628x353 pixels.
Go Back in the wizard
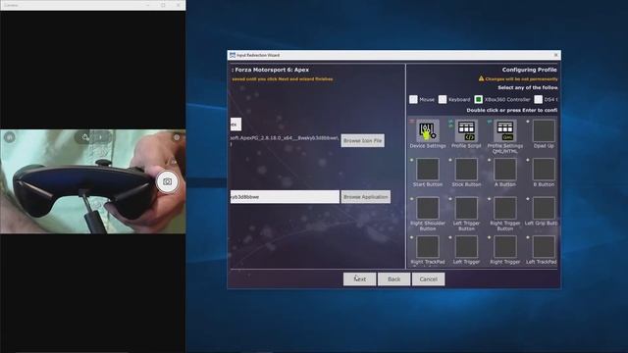pyautogui.click(x=394, y=278)
